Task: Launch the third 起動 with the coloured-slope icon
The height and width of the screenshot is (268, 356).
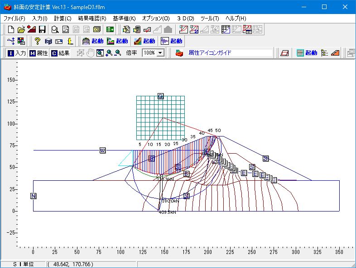Action: pos(144,41)
